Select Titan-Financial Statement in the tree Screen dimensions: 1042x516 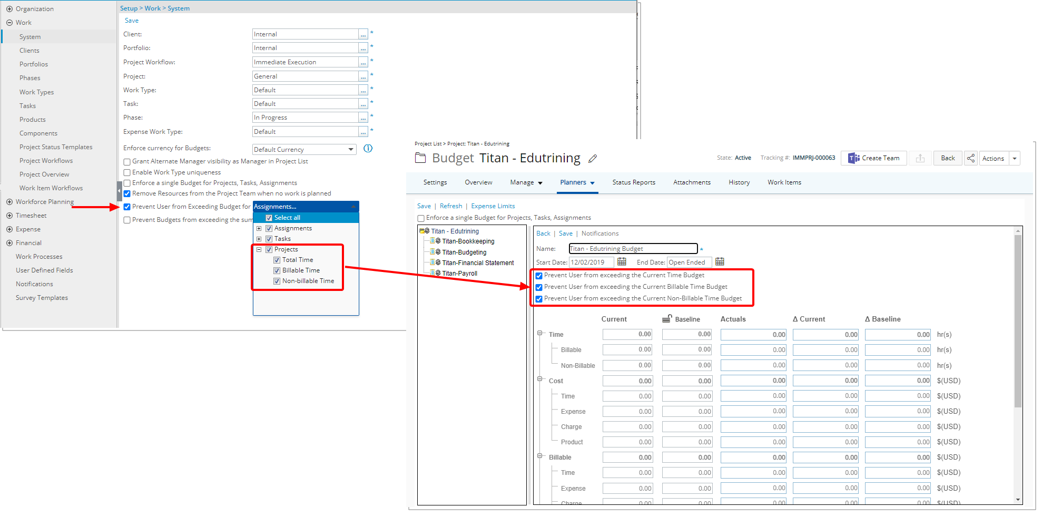(478, 263)
